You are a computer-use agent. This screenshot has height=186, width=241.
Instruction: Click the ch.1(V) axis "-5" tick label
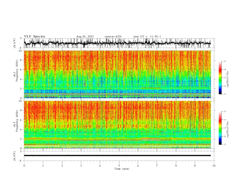pos(21,48)
